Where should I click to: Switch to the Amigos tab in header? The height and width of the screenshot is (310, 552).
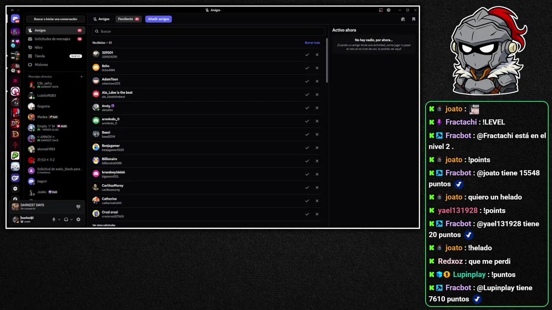coord(101,19)
